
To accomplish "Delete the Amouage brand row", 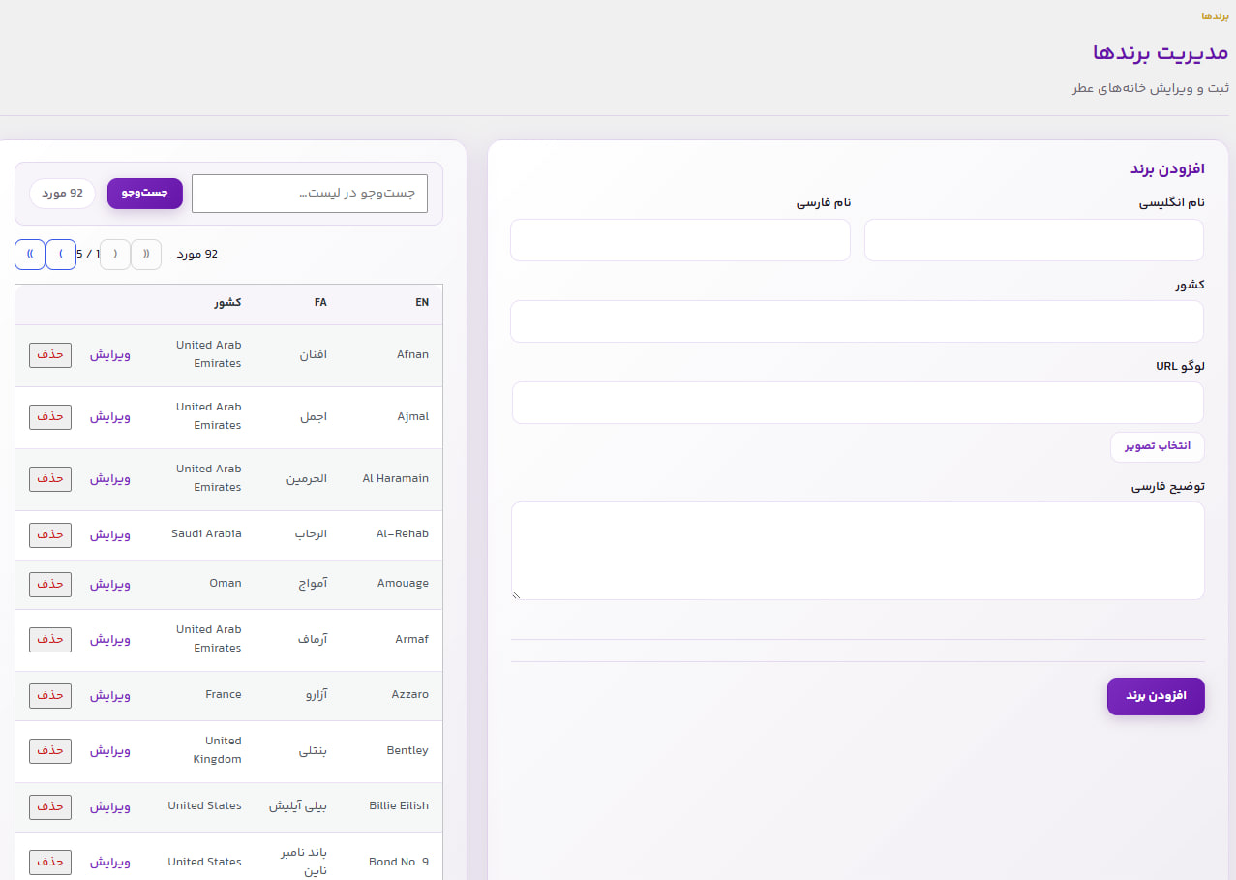I will pos(50,584).
